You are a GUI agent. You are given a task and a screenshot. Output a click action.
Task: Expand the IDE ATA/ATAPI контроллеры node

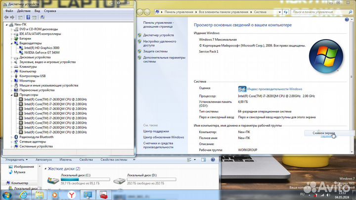pyautogui.click(x=11, y=34)
